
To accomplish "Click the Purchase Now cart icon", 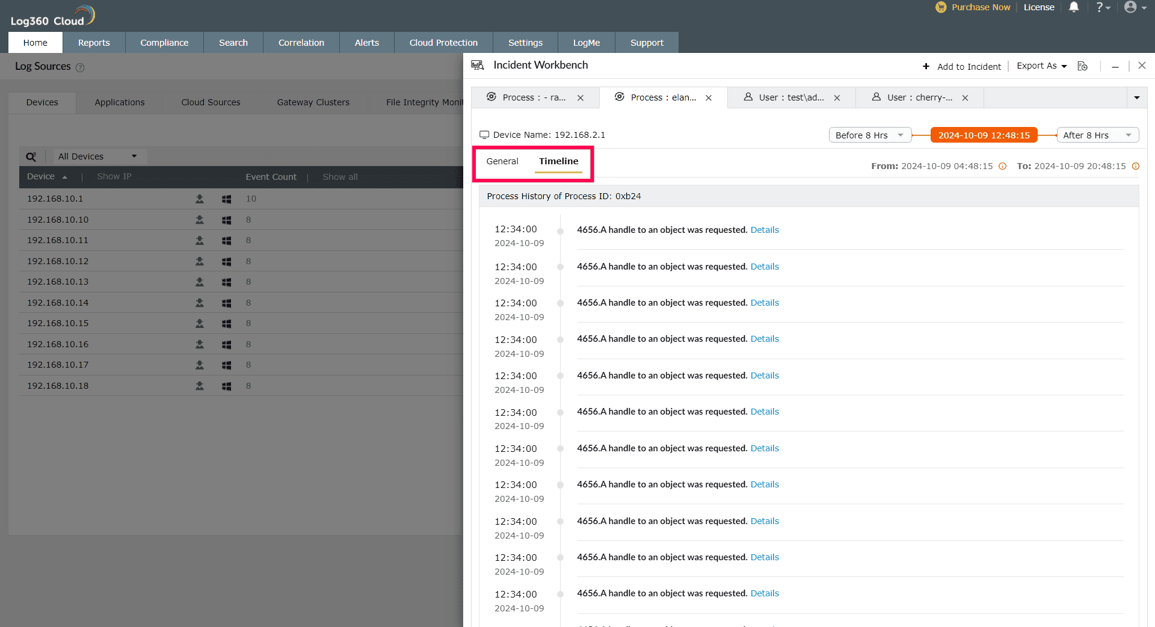I will coord(941,7).
